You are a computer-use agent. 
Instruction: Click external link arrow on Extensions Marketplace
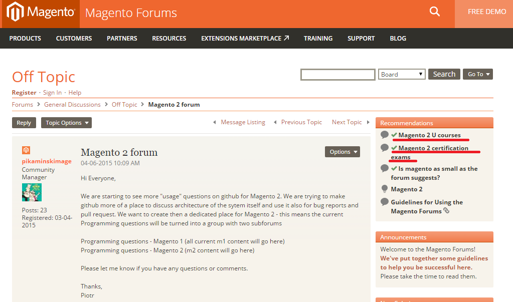tap(286, 38)
